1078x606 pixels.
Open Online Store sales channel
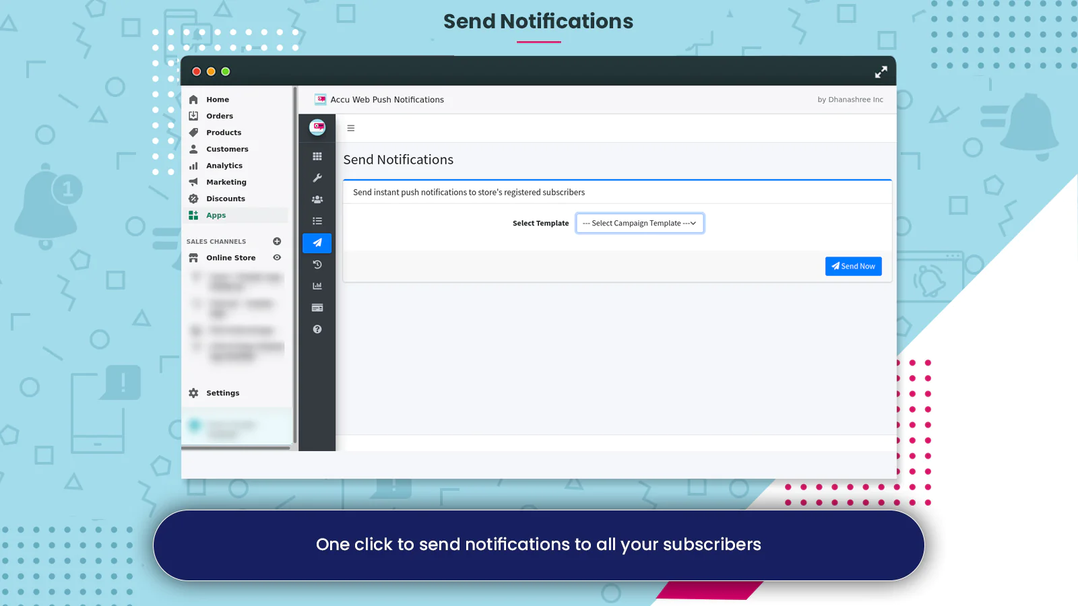click(231, 258)
